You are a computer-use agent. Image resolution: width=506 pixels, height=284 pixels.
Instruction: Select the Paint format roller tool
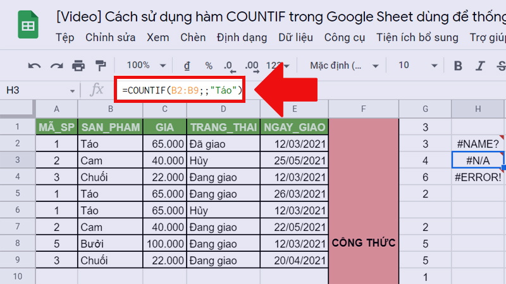click(x=100, y=66)
